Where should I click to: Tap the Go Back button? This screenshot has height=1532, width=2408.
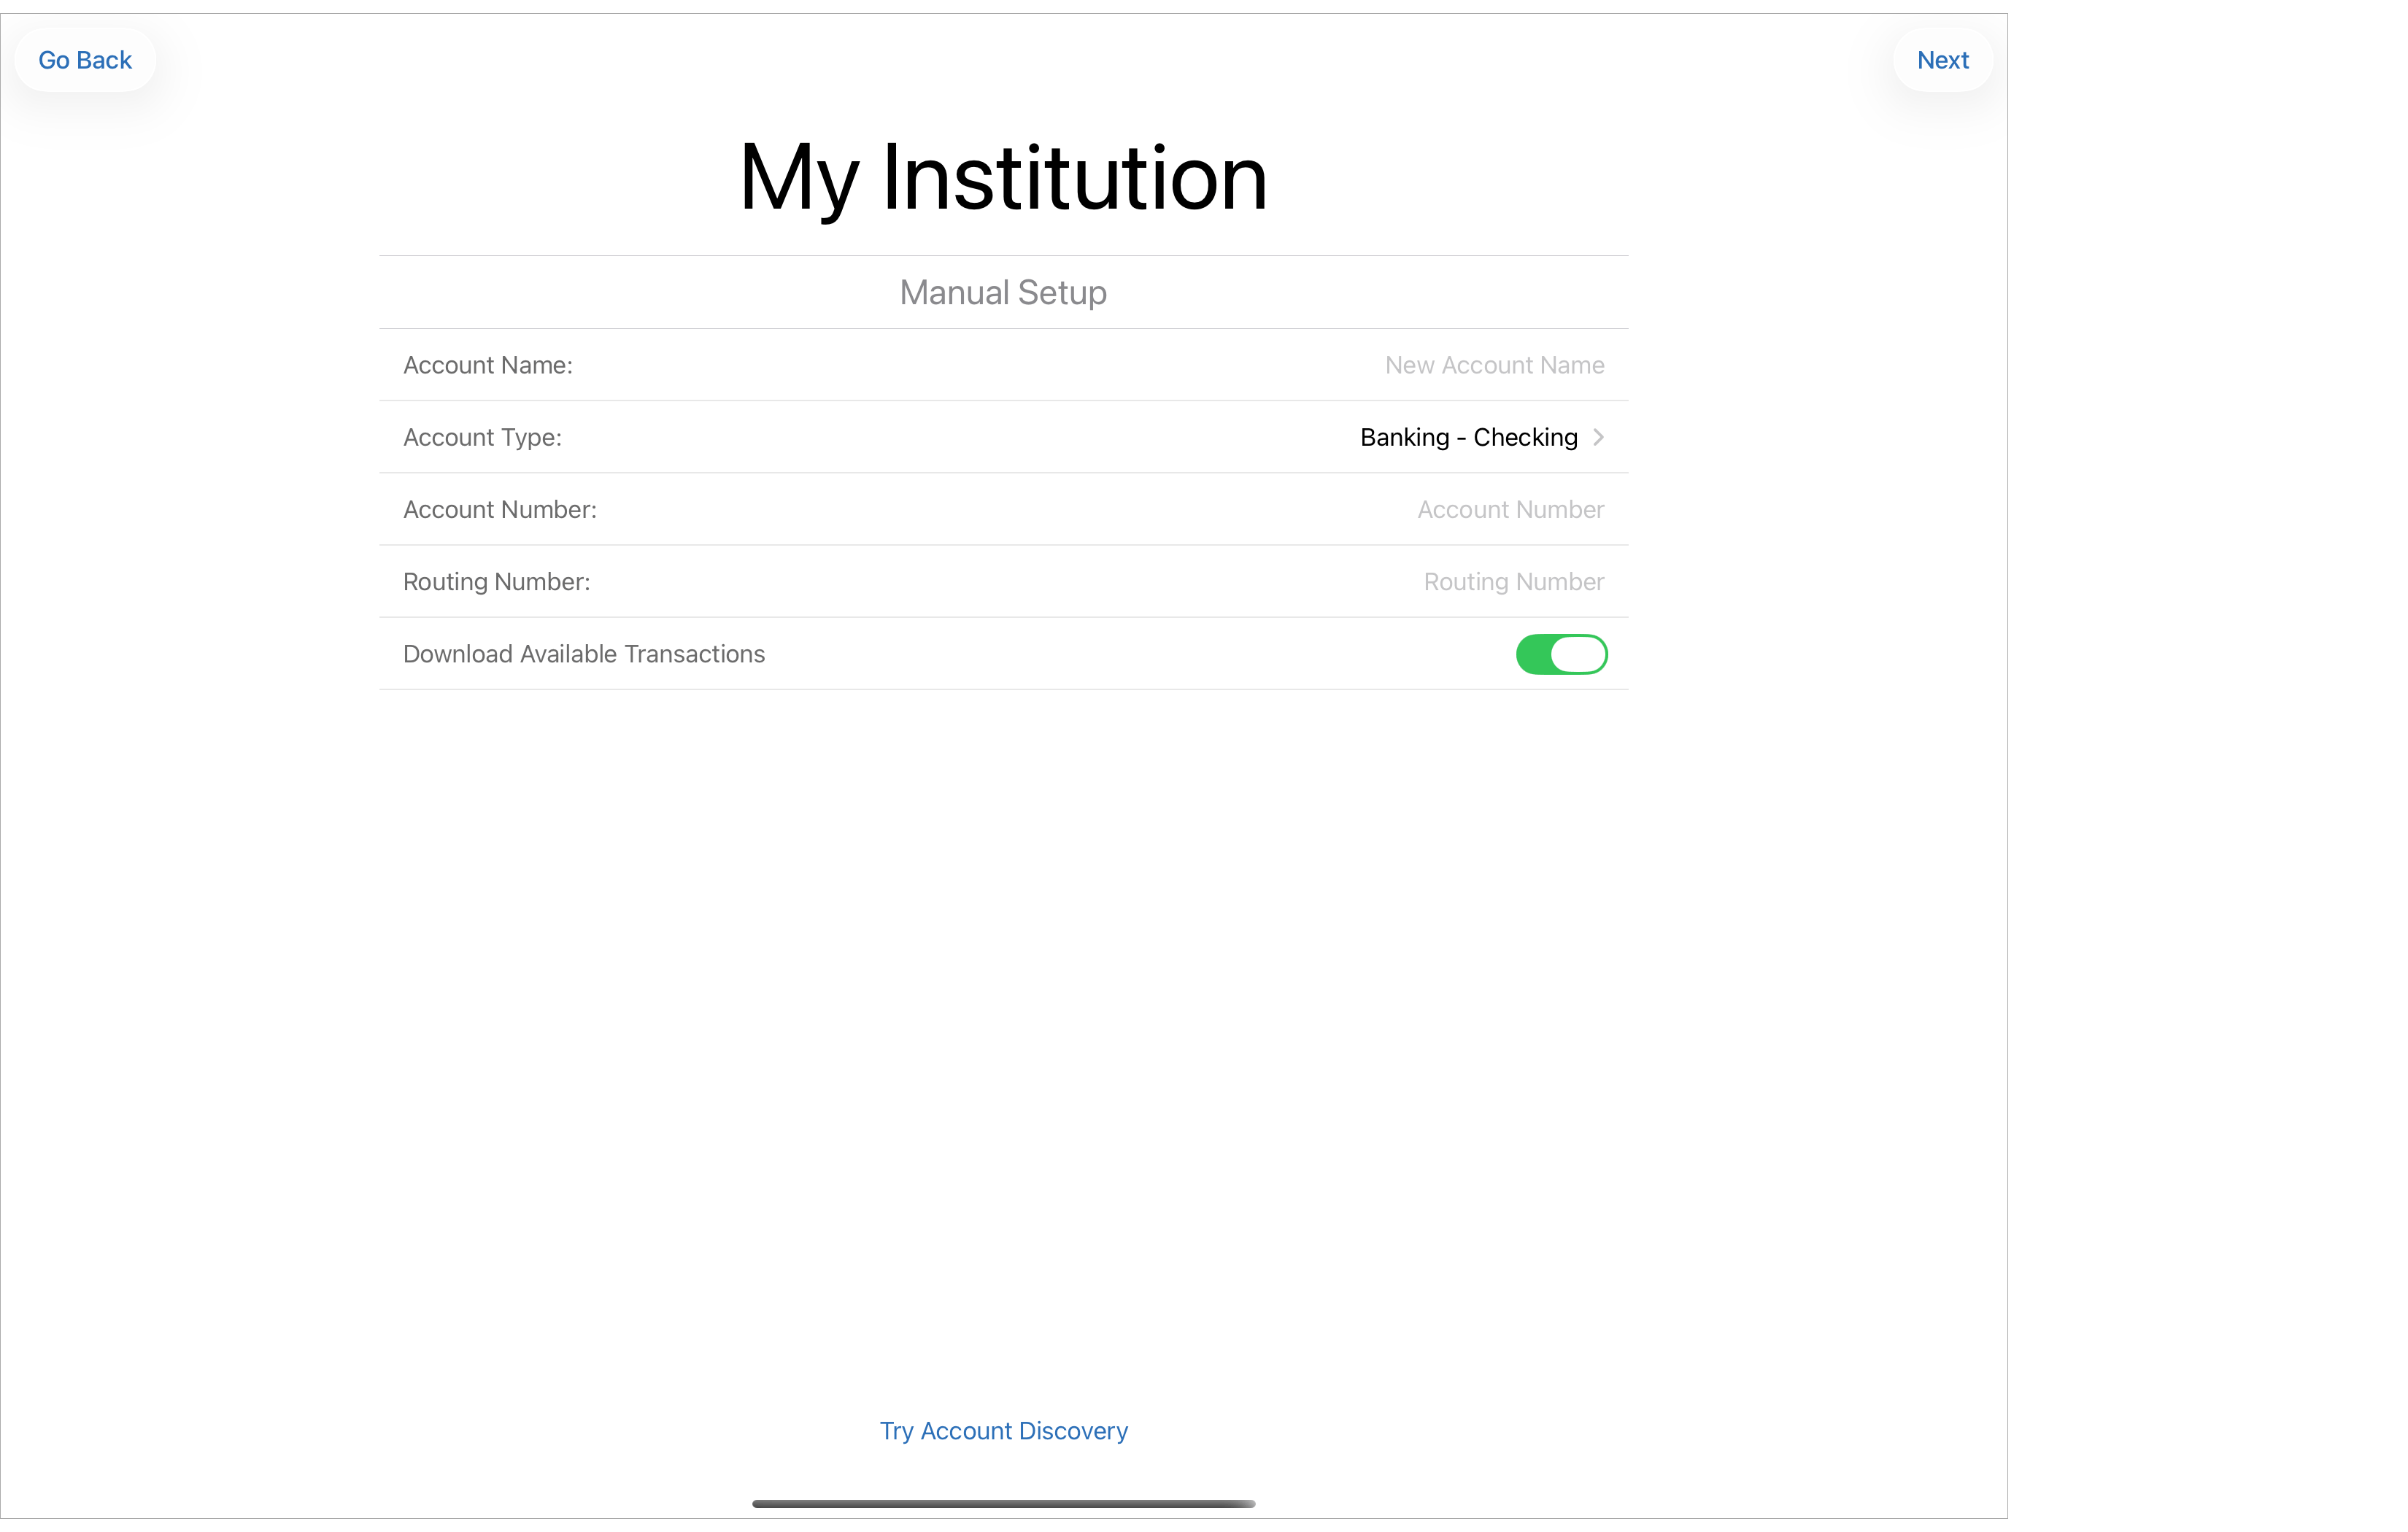(85, 60)
